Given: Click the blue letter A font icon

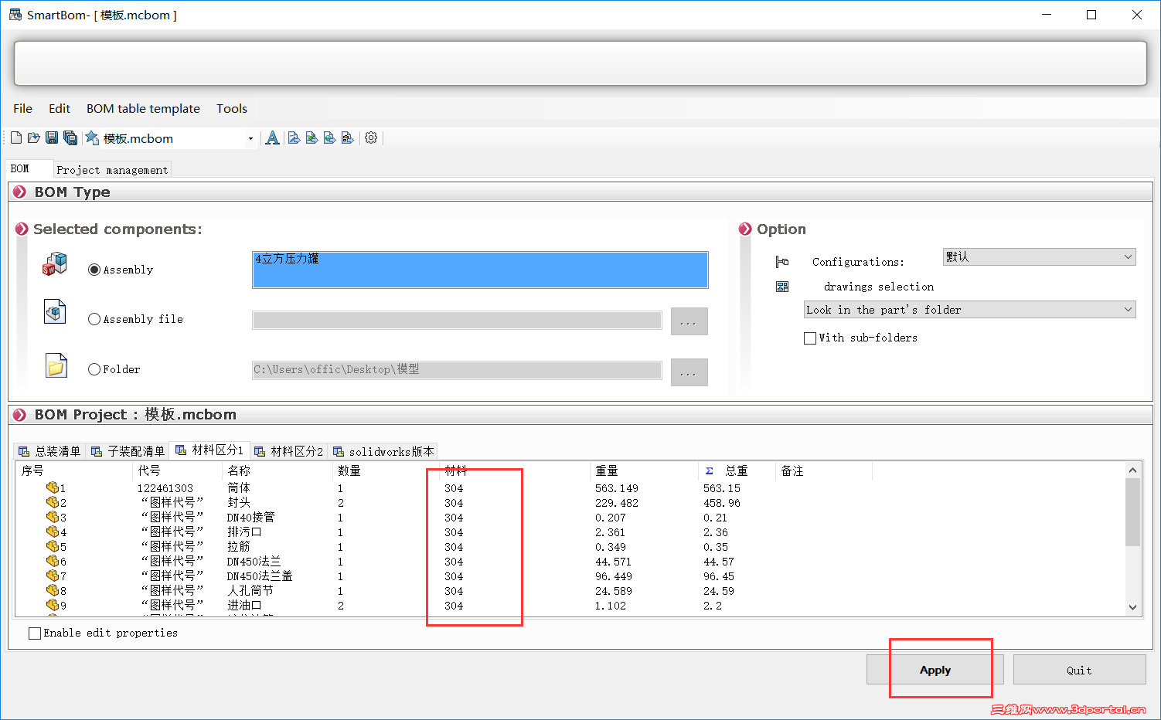Looking at the screenshot, I should point(272,138).
